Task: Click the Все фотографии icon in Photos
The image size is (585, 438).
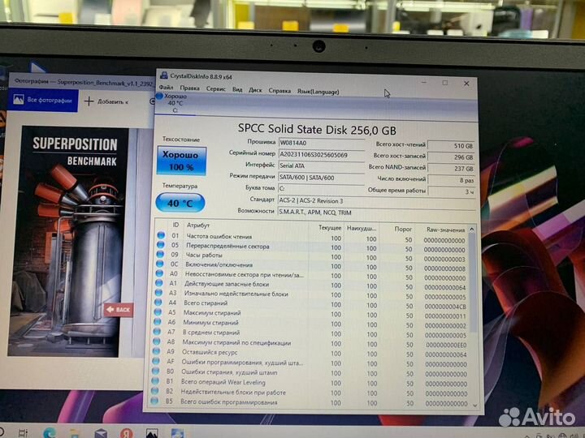Action: tap(18, 100)
